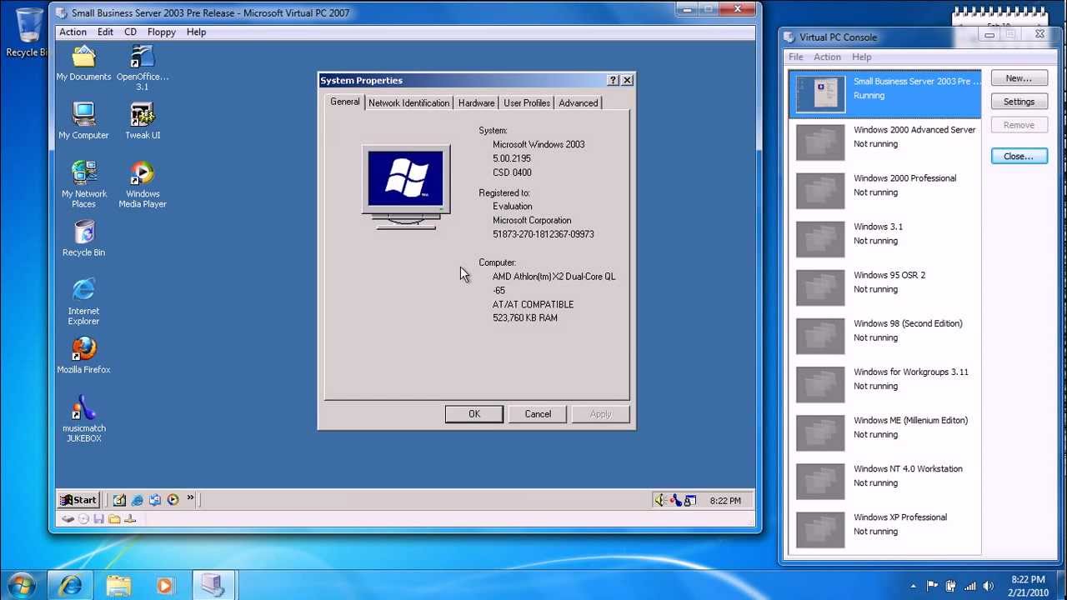This screenshot has width=1067, height=600.
Task: Open CD menu in Virtual PC window
Action: [131, 32]
